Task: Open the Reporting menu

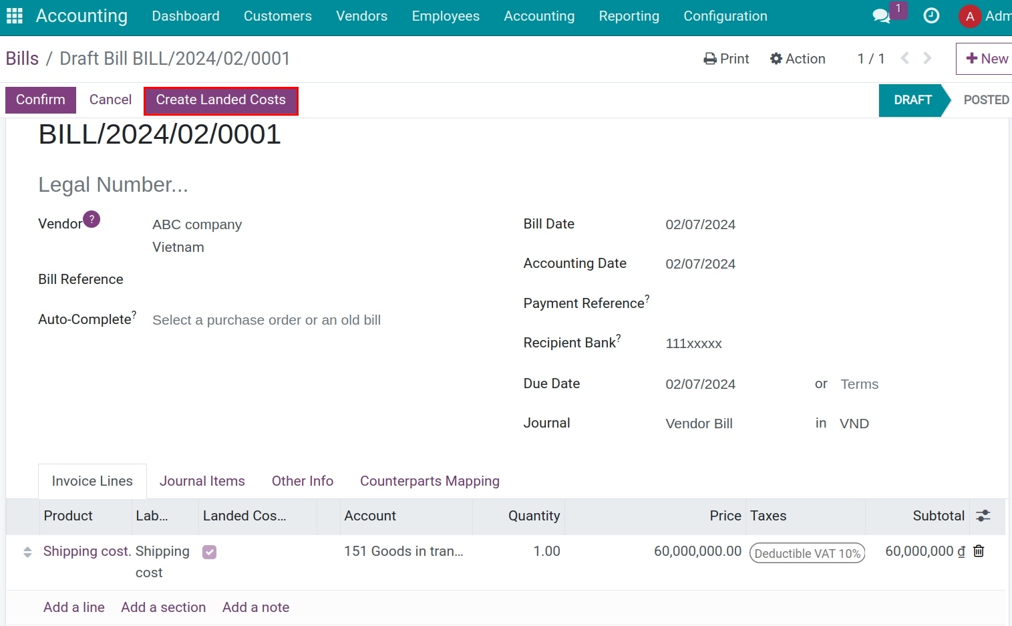Action: (x=629, y=16)
